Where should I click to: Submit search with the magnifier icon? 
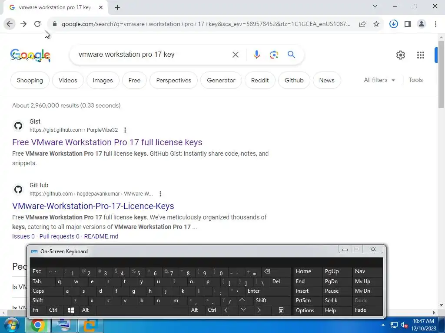(x=291, y=54)
